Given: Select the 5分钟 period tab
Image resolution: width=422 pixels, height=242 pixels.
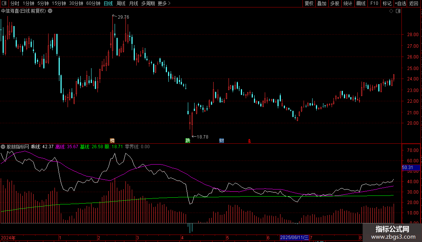Looking at the screenshot, I should coord(43,3).
